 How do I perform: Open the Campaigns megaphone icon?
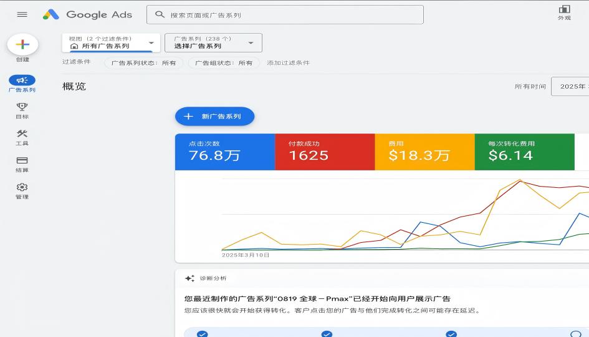(22, 81)
